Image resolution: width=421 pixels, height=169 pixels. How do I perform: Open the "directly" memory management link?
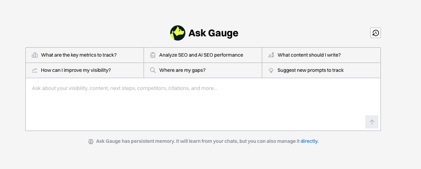pyautogui.click(x=309, y=141)
